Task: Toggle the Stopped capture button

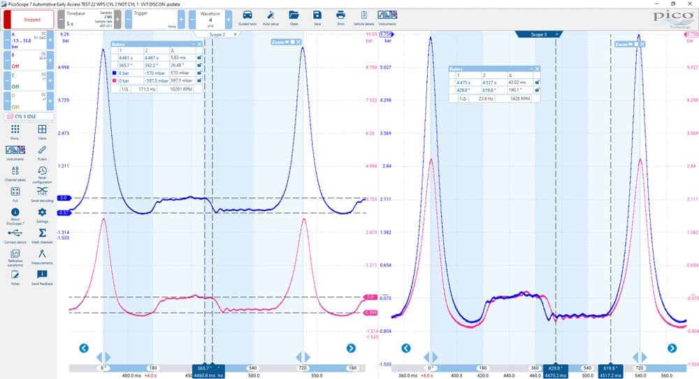Action: point(29,20)
